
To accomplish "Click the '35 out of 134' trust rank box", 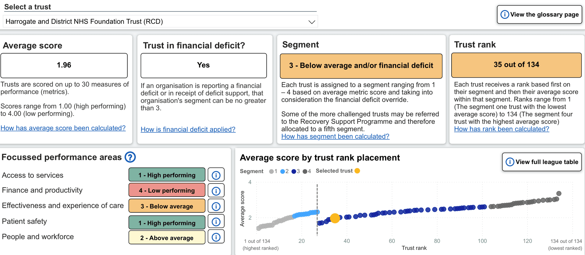I will pyautogui.click(x=516, y=65).
